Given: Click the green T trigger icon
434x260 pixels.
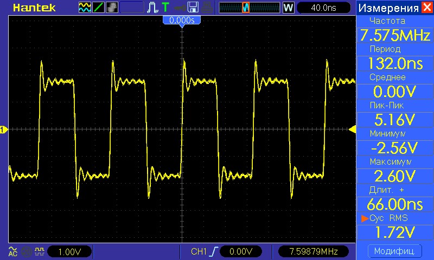Looking at the screenshot, I should (165, 8).
